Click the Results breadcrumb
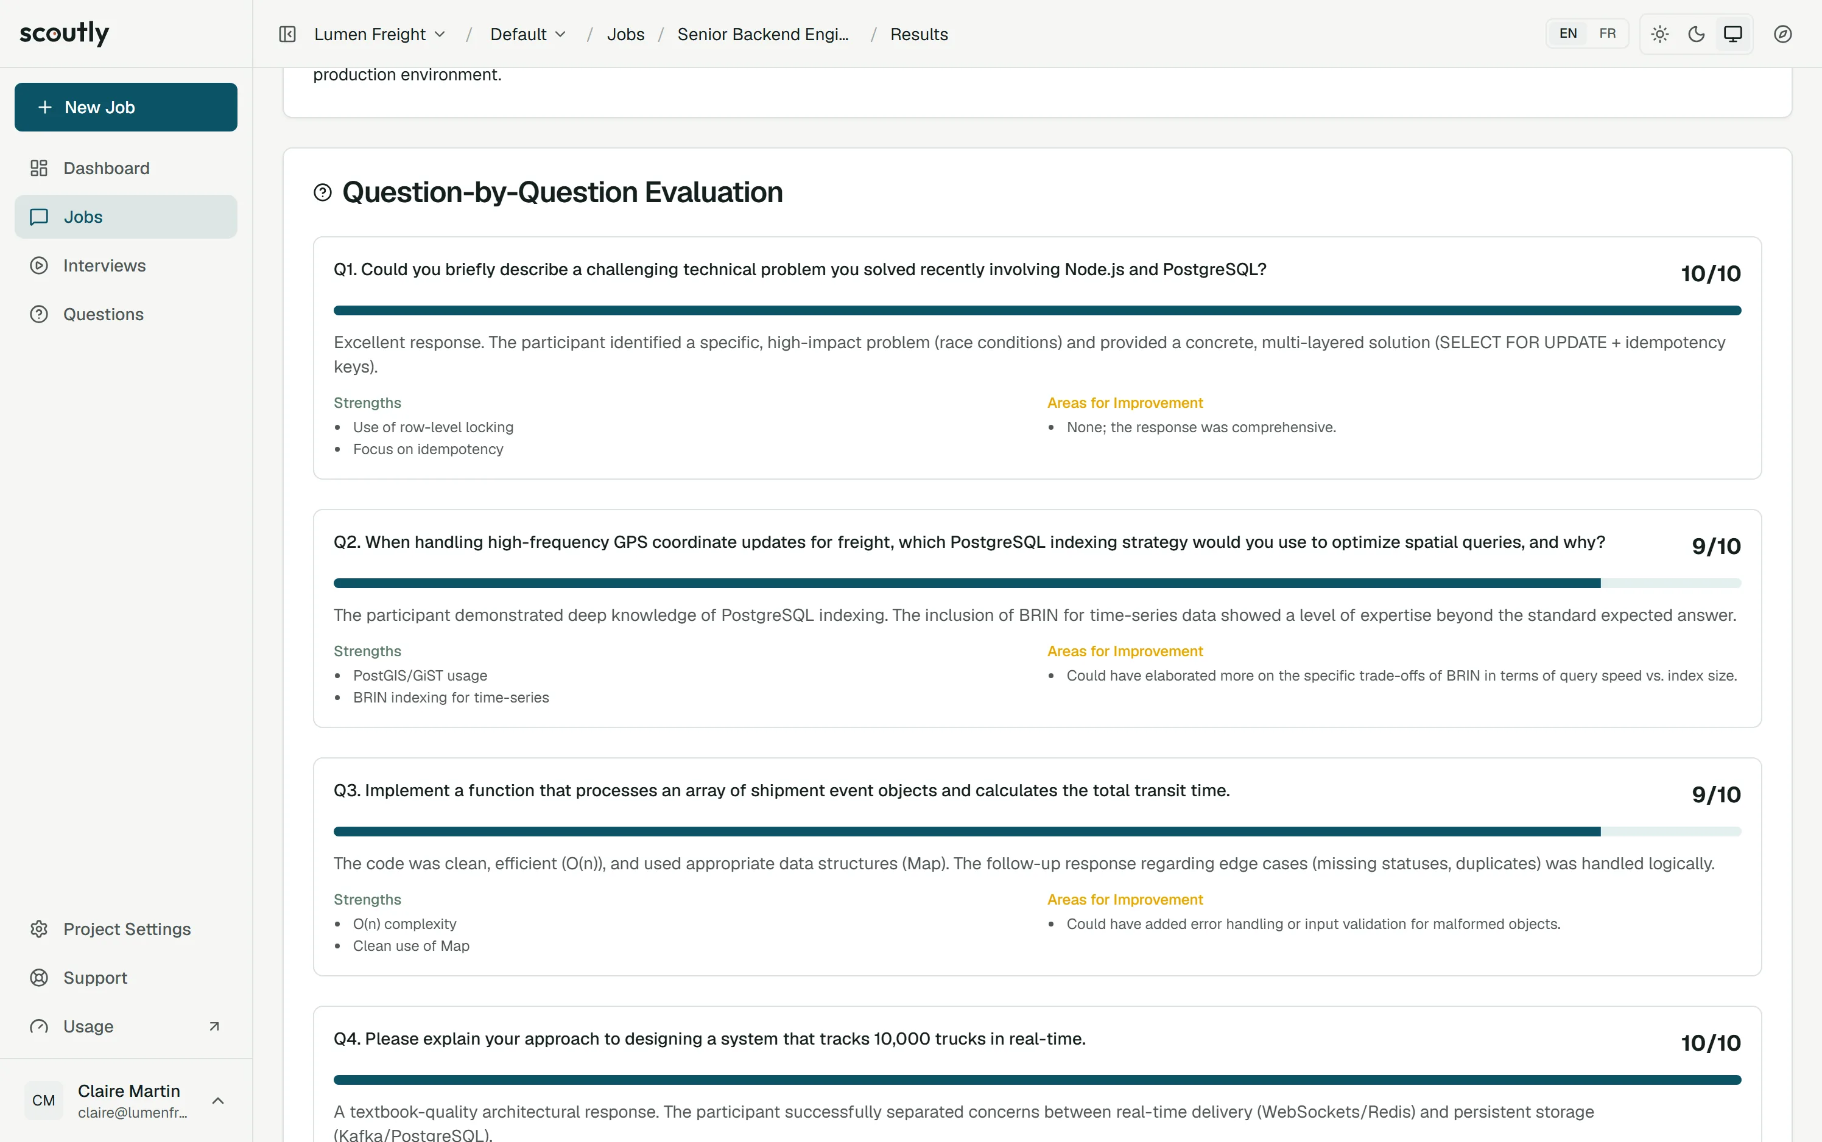 click(x=918, y=34)
